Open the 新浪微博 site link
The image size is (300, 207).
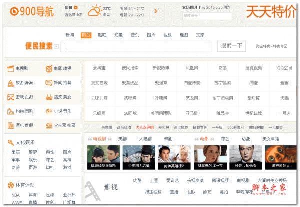click(x=161, y=68)
